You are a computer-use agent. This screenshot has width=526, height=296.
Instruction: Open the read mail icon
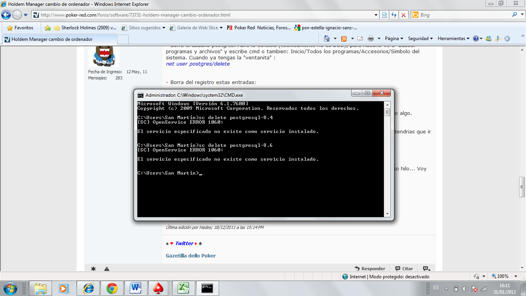360,39
